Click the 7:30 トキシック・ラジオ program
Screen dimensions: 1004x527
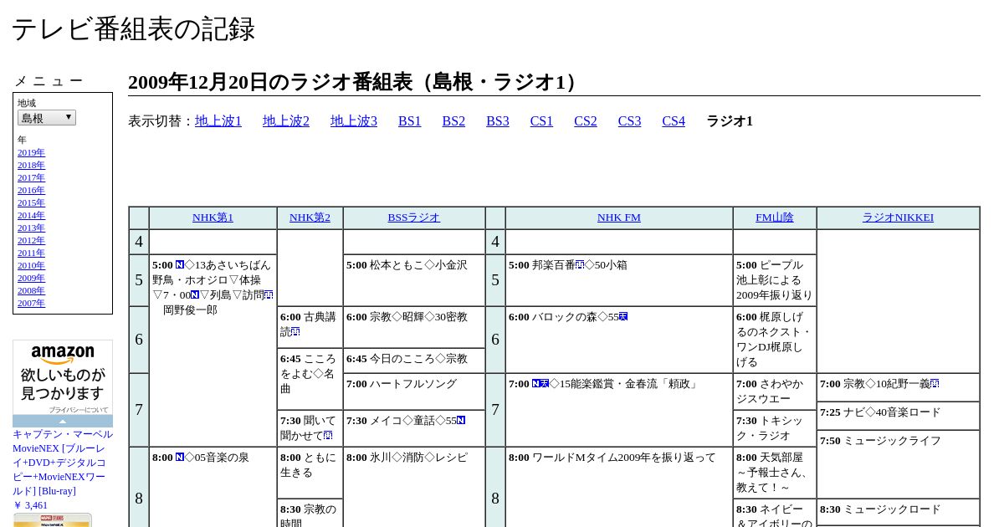775,428
